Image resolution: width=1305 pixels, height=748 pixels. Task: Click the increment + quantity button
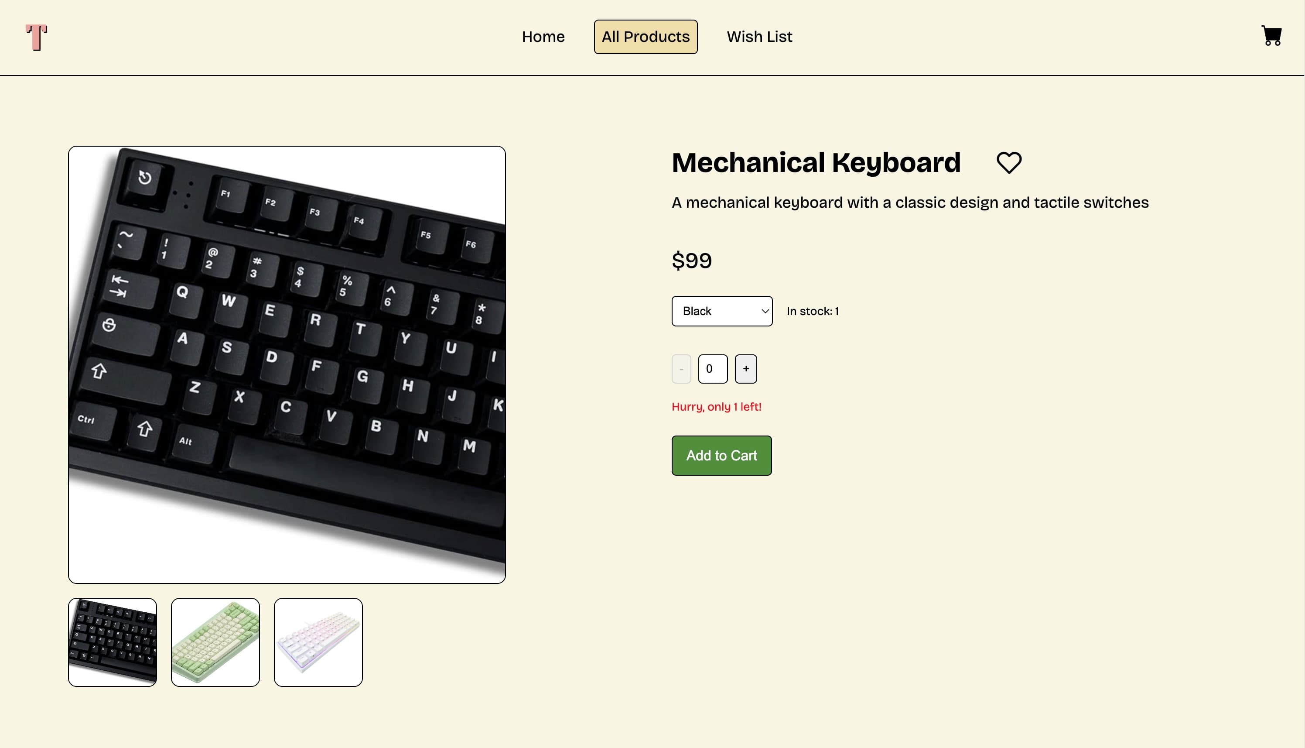[747, 369]
